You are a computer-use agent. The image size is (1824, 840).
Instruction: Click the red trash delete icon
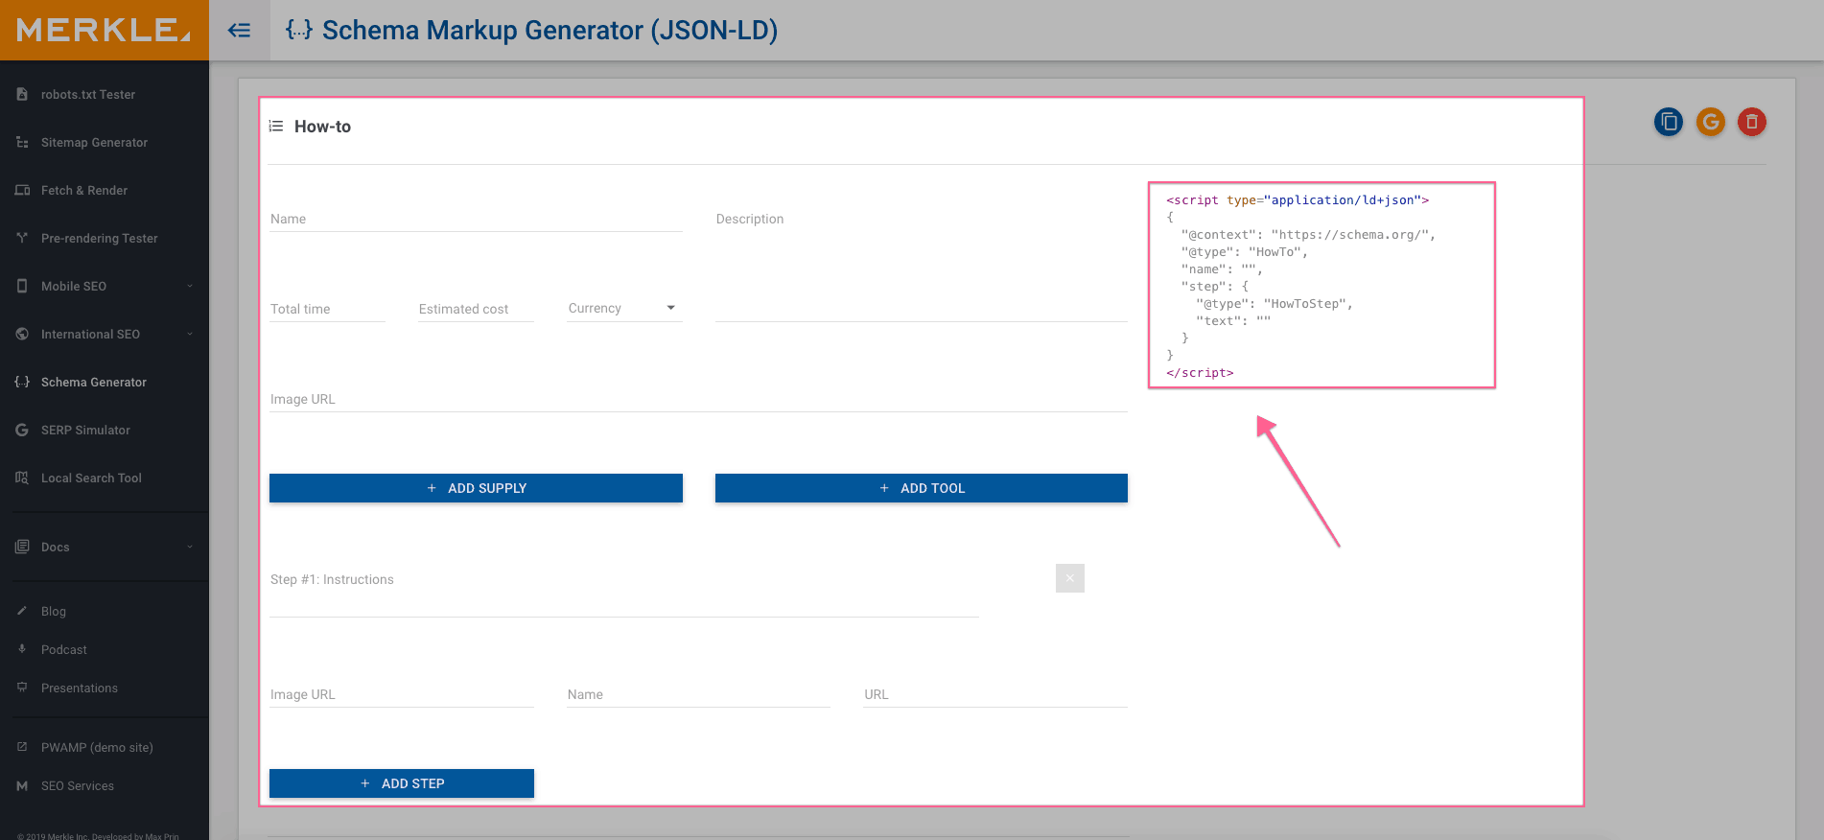coord(1751,122)
